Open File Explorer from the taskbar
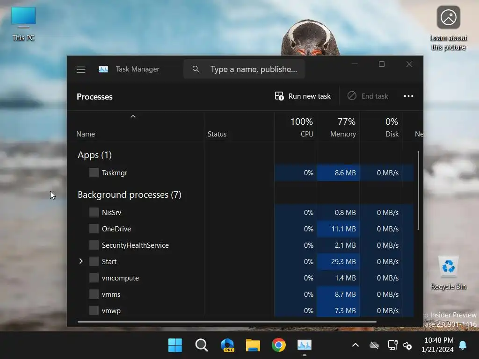The image size is (479, 359). tap(253, 345)
